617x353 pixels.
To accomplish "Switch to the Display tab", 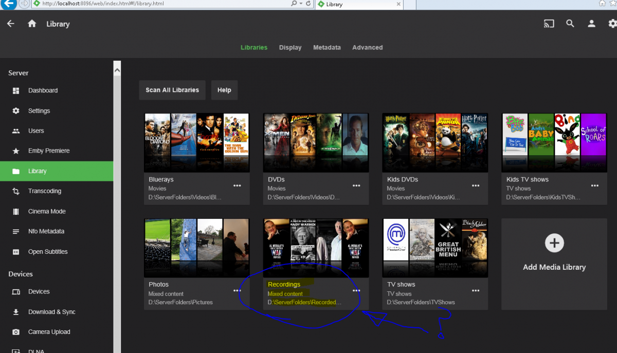I will 290,47.
